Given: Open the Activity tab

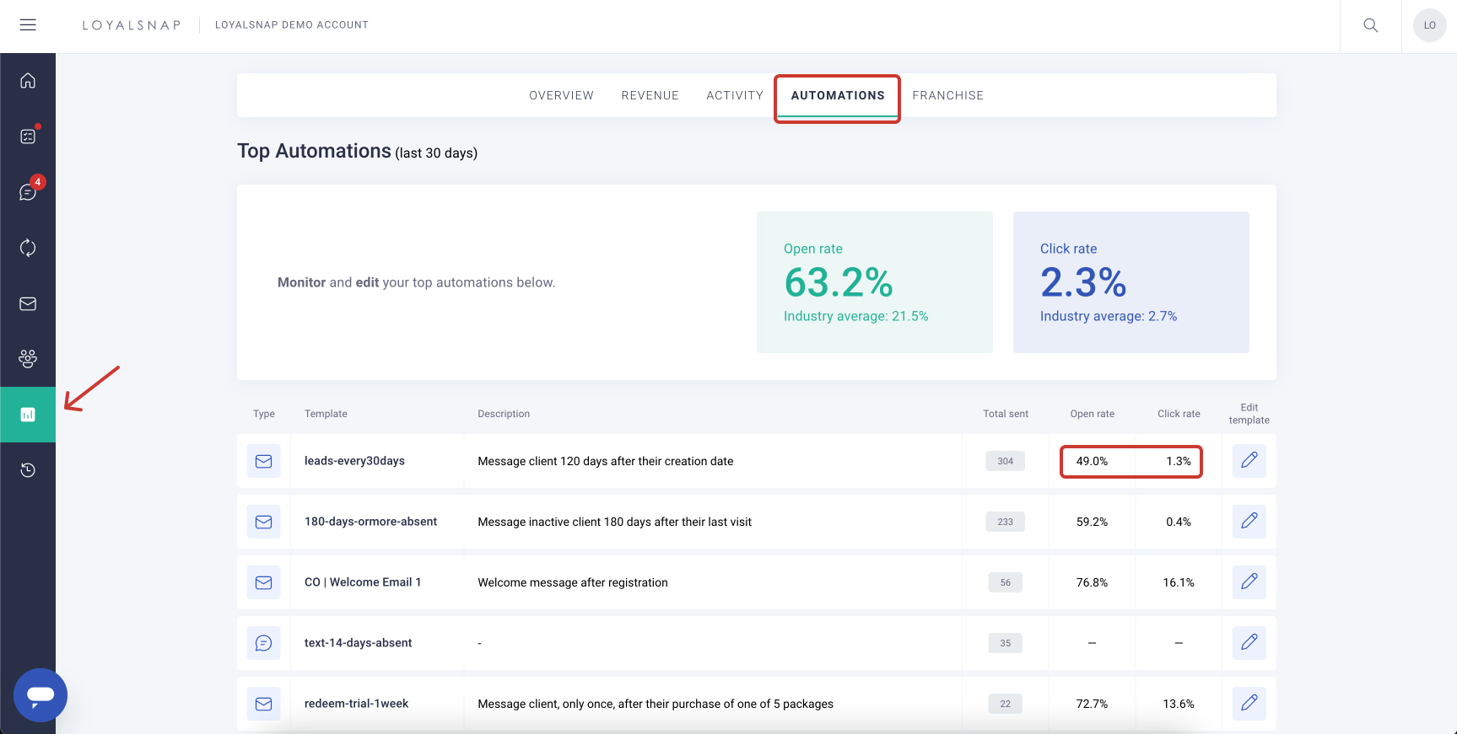Looking at the screenshot, I should click(x=735, y=95).
